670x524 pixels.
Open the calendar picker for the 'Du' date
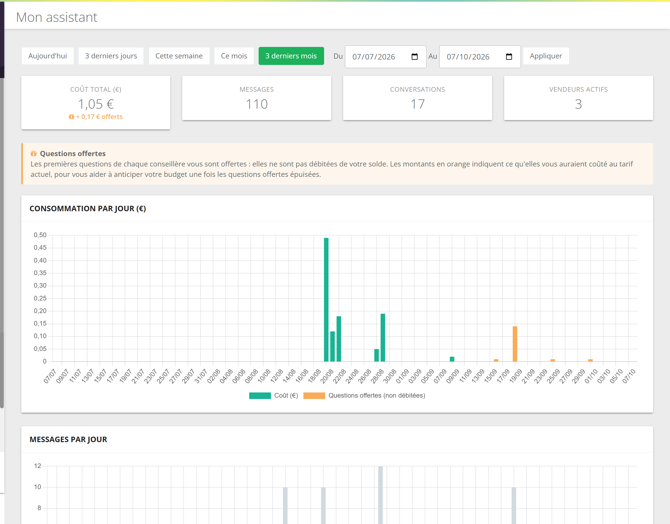coord(414,56)
